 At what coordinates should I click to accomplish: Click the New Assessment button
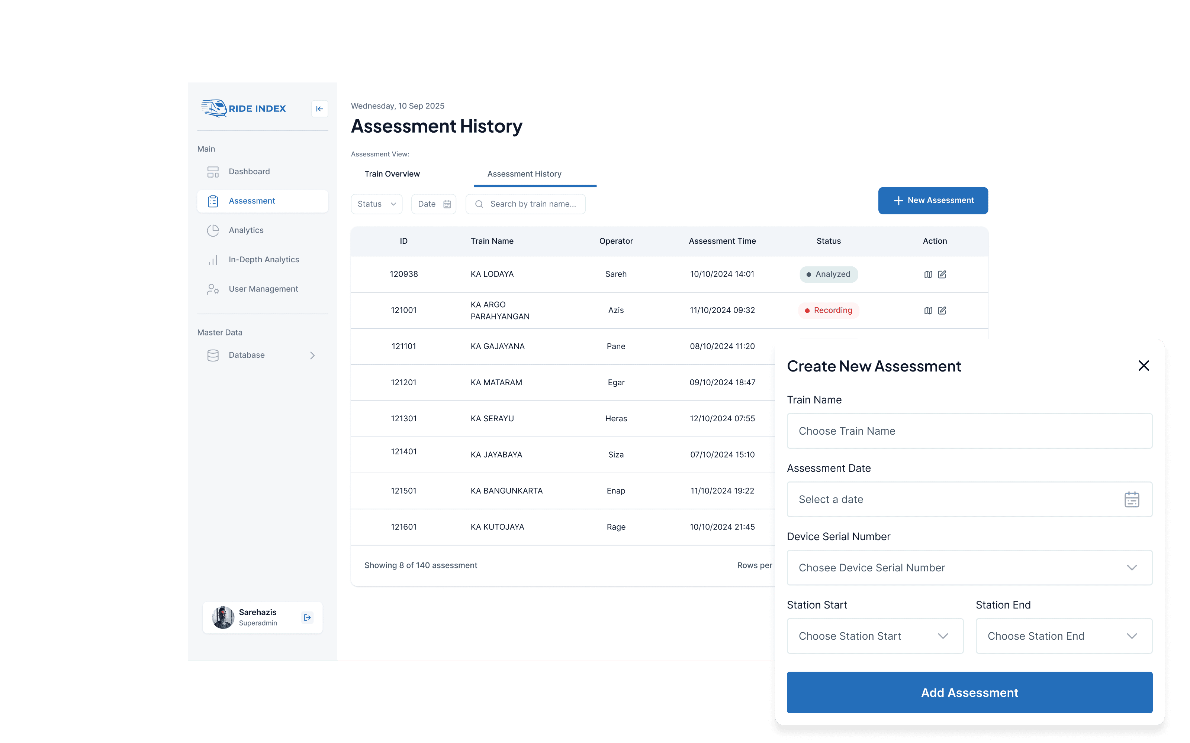pos(933,201)
